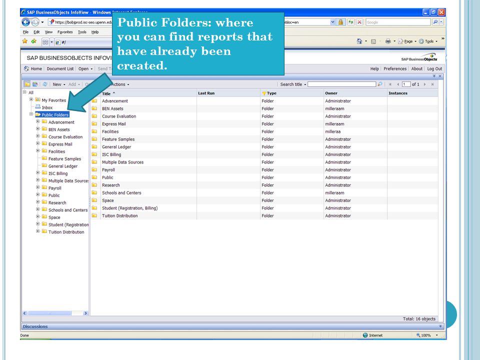Image resolution: width=480 pixels, height=360 pixels.
Task: Expand the Discussions panel arrow icon
Action: [x=440, y=326]
